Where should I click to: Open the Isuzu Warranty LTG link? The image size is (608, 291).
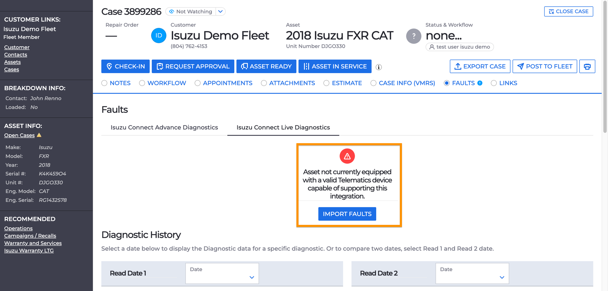coord(29,250)
